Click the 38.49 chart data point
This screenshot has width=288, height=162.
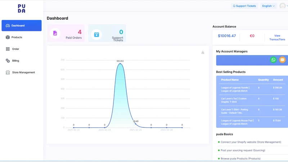click(x=136, y=124)
